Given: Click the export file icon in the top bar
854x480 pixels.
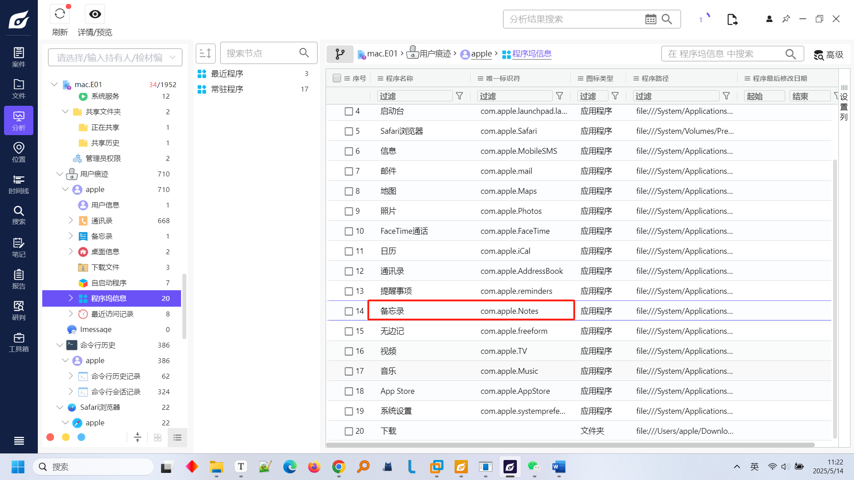Looking at the screenshot, I should (x=732, y=19).
